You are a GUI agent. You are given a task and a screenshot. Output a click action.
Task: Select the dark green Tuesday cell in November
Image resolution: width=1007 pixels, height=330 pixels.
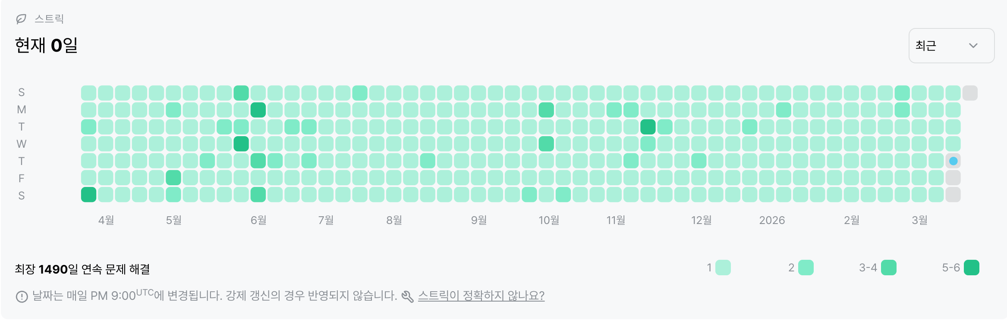[648, 127]
